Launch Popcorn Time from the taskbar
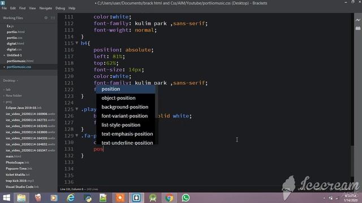362x203 pixels. (x=38, y=198)
